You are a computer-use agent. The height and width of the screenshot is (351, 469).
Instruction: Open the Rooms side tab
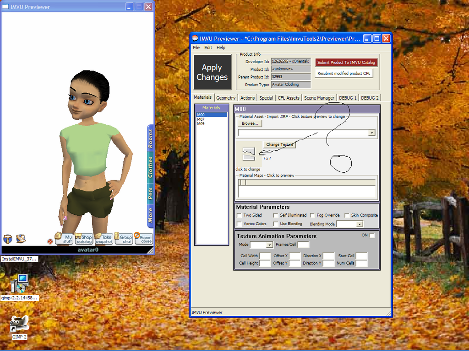150,138
